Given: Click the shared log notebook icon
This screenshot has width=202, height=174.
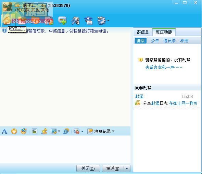Looking at the screenshot, I should (138, 103).
